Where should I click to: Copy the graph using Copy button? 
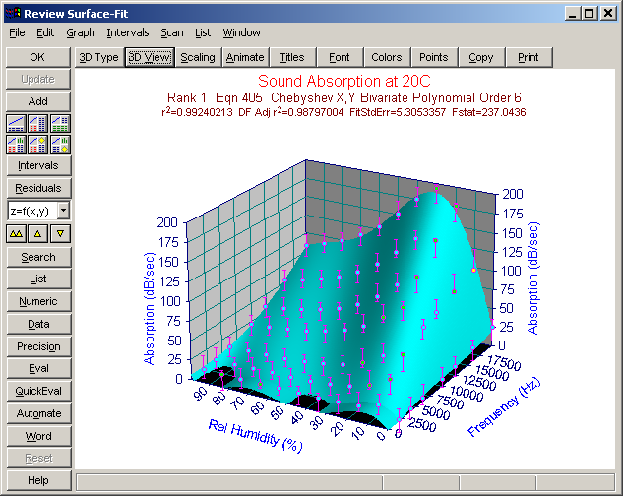coord(480,57)
